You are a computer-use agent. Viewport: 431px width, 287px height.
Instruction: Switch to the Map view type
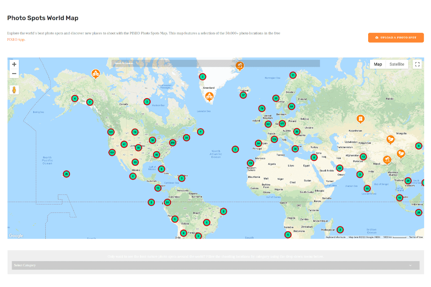(378, 64)
